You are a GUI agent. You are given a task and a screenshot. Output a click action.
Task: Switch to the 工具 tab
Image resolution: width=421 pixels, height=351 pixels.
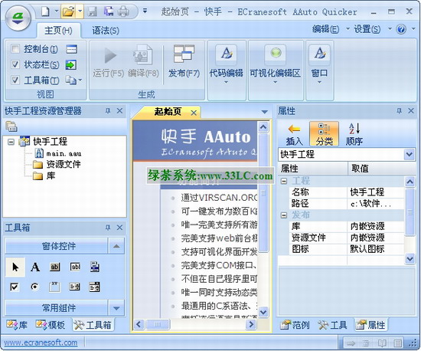[x=332, y=325]
